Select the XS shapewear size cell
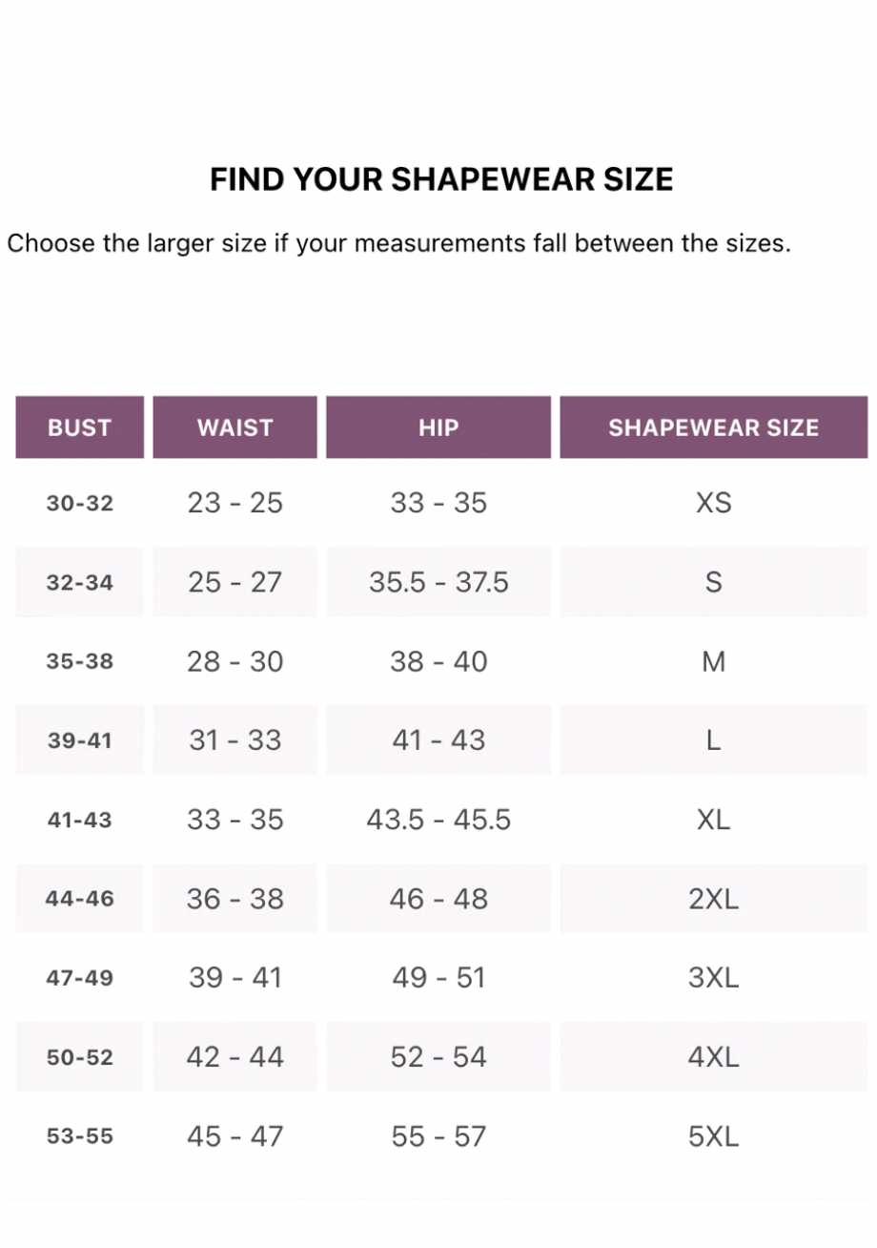The height and width of the screenshot is (1248, 877). point(713,503)
